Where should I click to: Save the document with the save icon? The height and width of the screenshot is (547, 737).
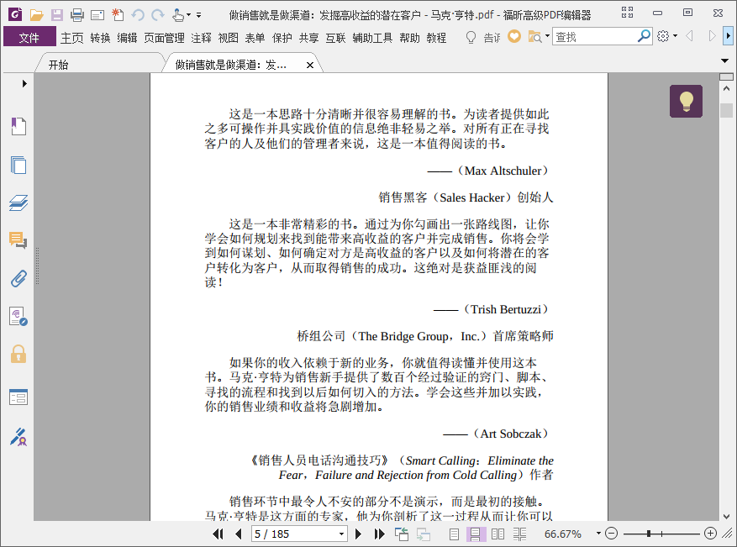click(57, 15)
